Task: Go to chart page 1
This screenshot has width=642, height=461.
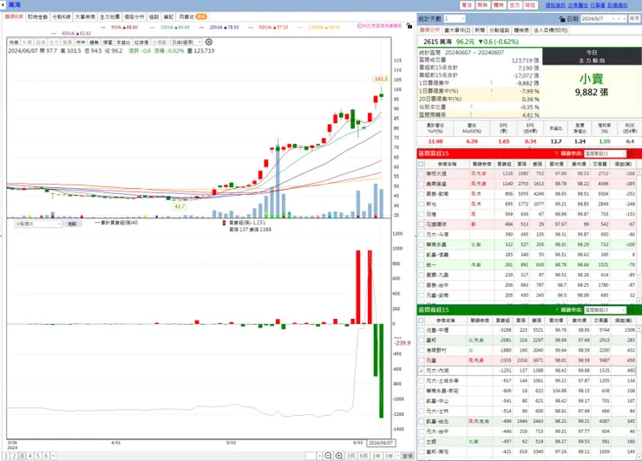Action: click(x=6, y=456)
